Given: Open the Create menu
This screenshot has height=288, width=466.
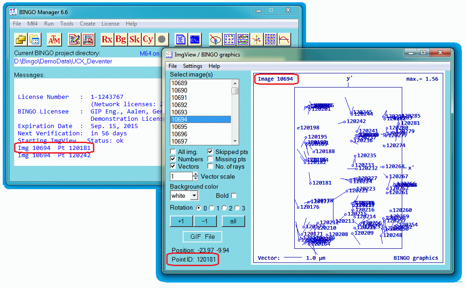Looking at the screenshot, I should point(87,24).
